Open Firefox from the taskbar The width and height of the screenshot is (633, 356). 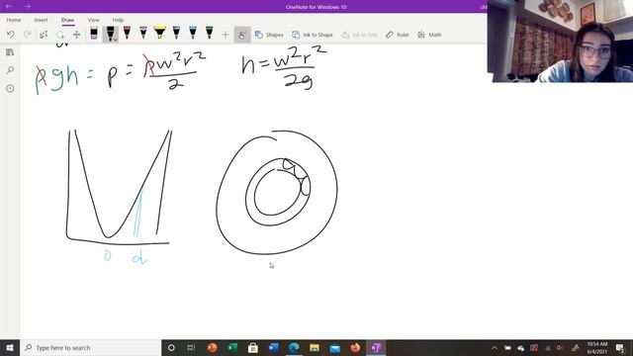click(x=355, y=347)
